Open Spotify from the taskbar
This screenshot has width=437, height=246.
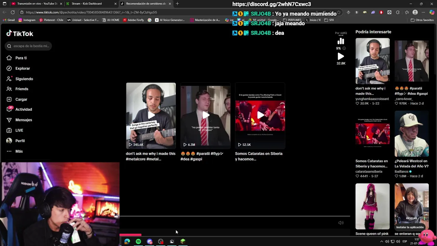click(x=138, y=242)
